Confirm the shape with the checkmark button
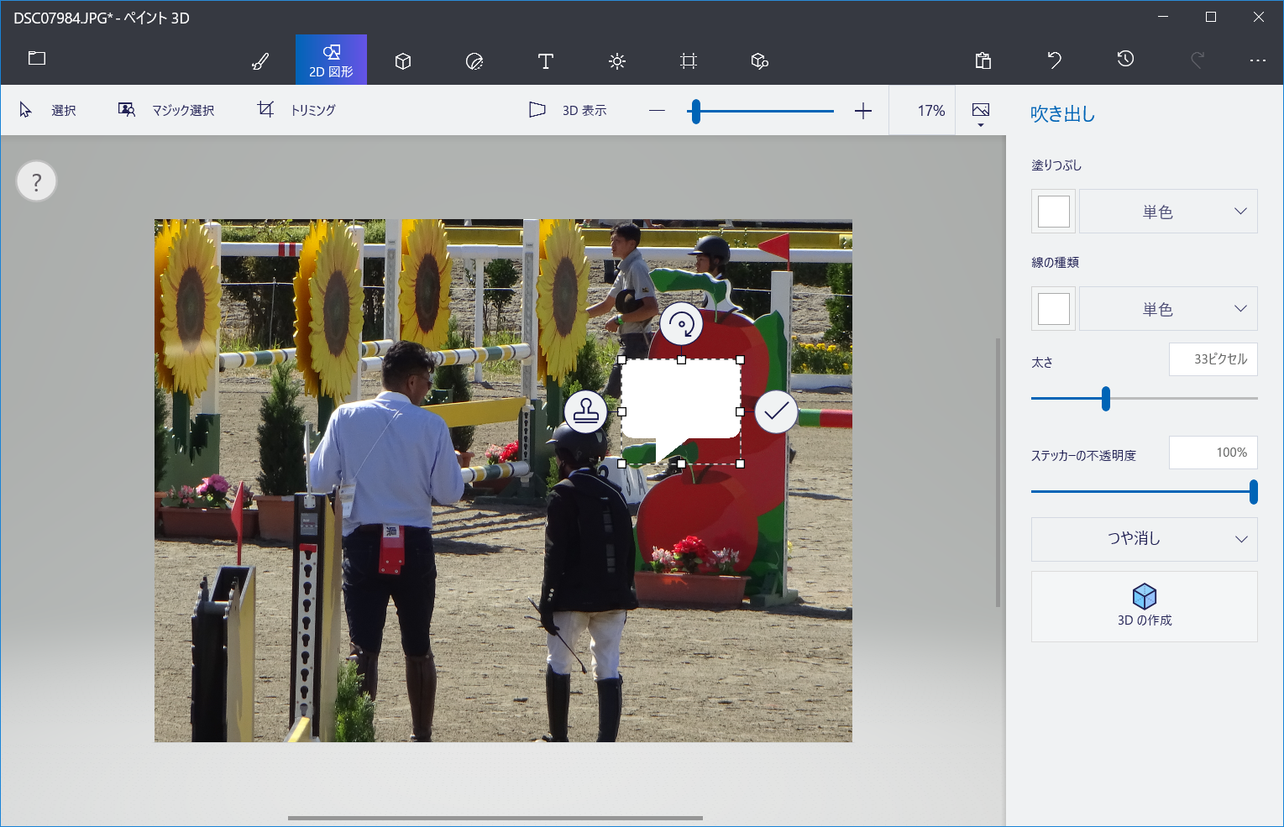 [x=776, y=411]
